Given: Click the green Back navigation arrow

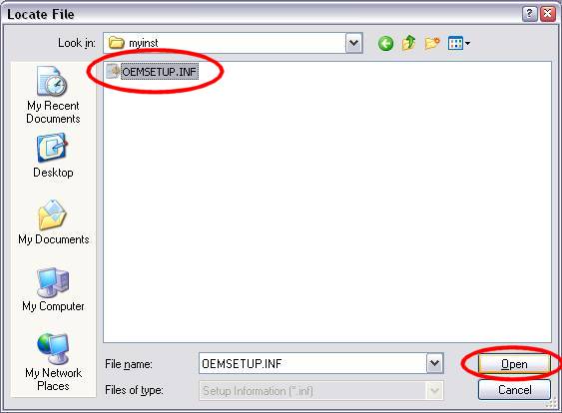Looking at the screenshot, I should [x=385, y=43].
